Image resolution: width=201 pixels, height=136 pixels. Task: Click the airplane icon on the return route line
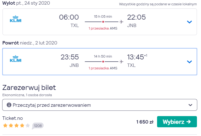(122, 62)
